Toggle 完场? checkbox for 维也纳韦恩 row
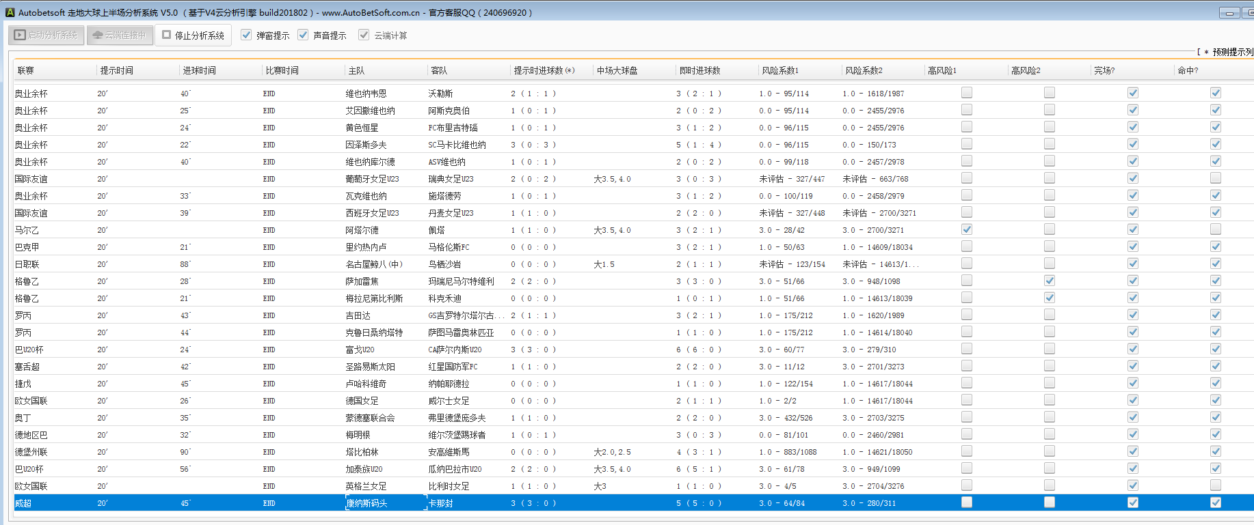 click(x=1132, y=93)
